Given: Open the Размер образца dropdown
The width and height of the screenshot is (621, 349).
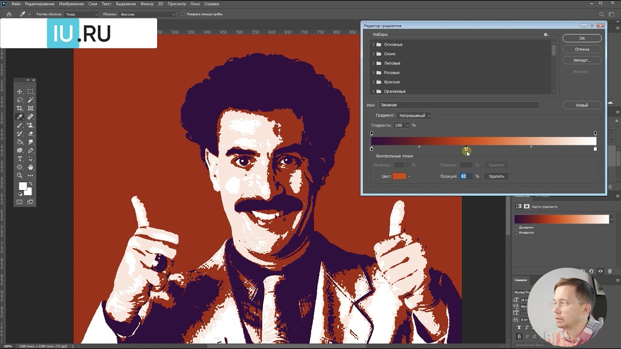Looking at the screenshot, I should click(81, 14).
